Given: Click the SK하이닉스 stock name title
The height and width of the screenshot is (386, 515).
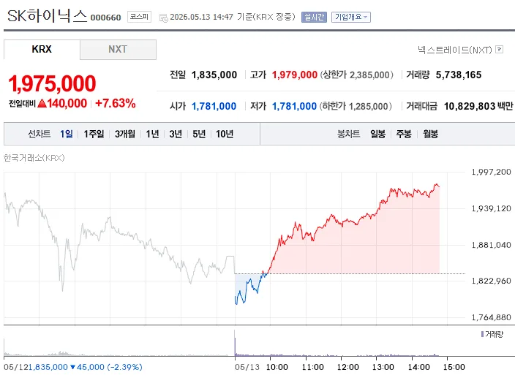Looking at the screenshot, I should click(47, 16).
